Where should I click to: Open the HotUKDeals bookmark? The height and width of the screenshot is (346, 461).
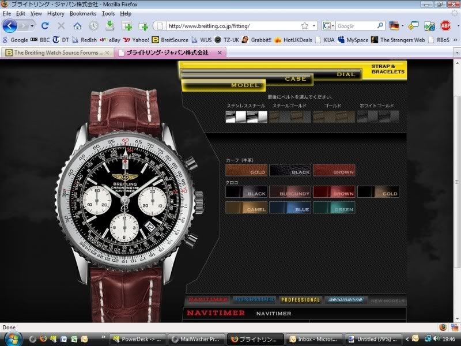pos(293,40)
